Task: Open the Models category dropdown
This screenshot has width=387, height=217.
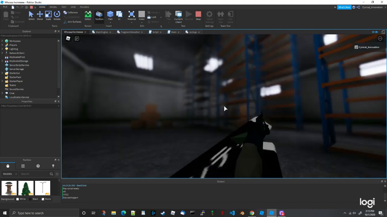Action: pyautogui.click(x=9, y=174)
